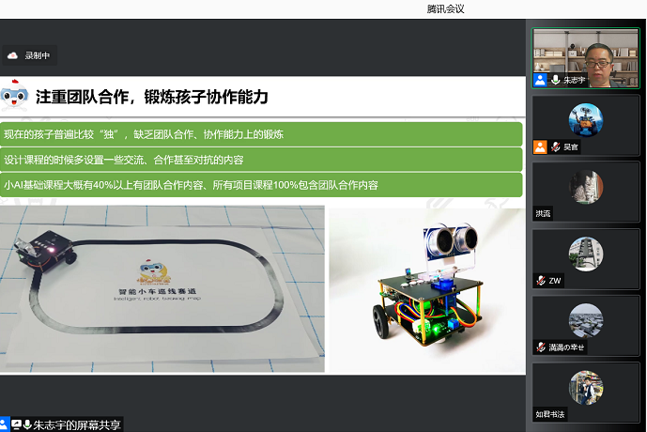This screenshot has width=647, height=432.
Task: Click 吴官's WALL-E robot avatar
Action: tap(586, 119)
